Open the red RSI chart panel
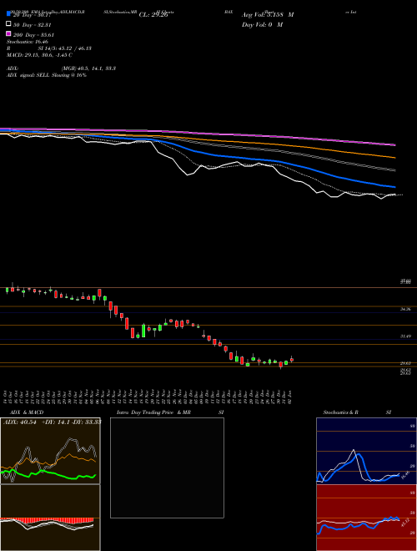Screen dimensions: 417x551 point(366,518)
